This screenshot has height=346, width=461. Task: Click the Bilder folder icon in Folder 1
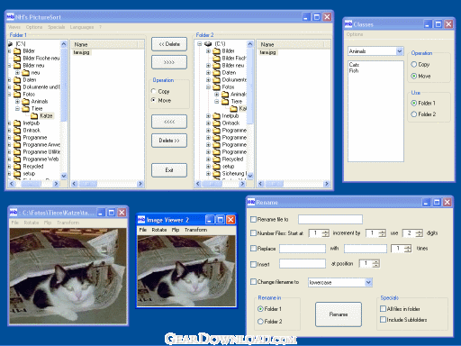(x=17, y=51)
